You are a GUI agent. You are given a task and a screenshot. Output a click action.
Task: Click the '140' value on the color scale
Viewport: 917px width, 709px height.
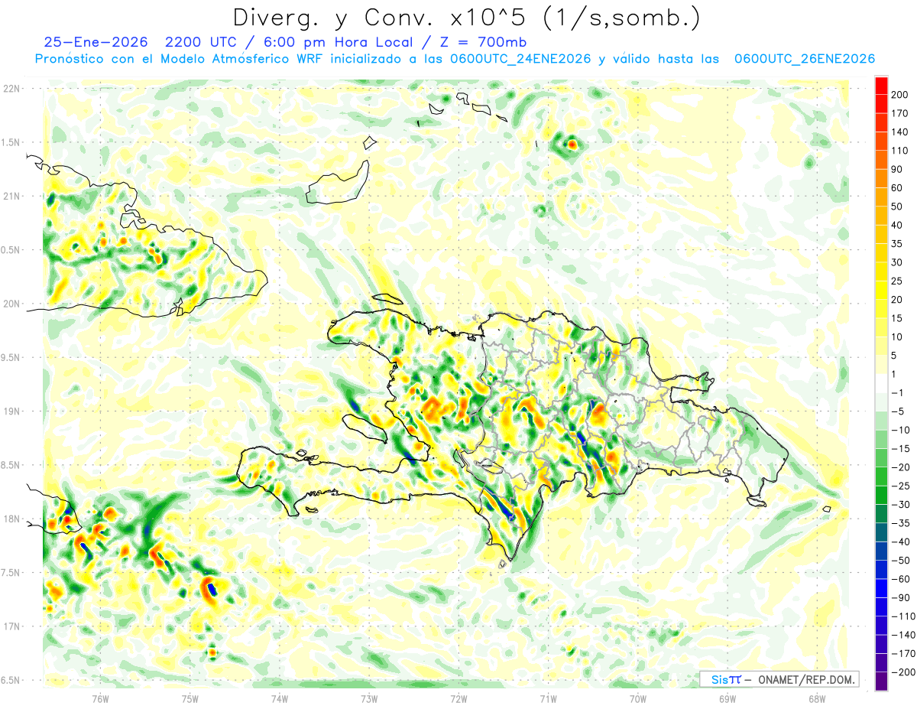pyautogui.click(x=899, y=132)
